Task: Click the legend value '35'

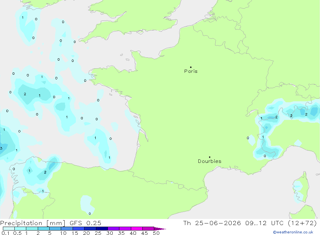Action: 121,233
